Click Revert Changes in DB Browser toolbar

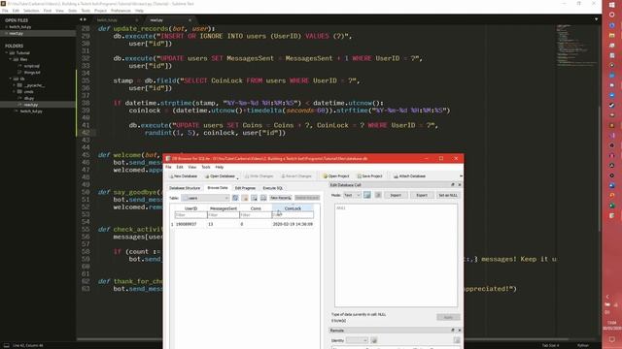point(296,176)
